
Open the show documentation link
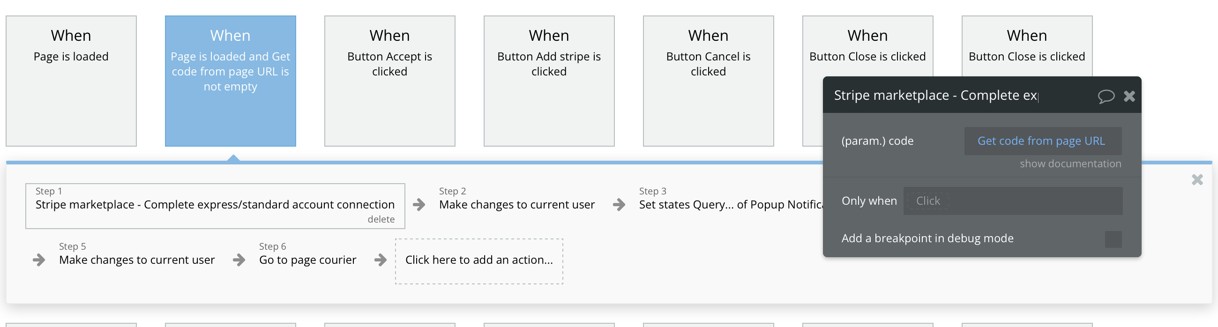click(1070, 164)
